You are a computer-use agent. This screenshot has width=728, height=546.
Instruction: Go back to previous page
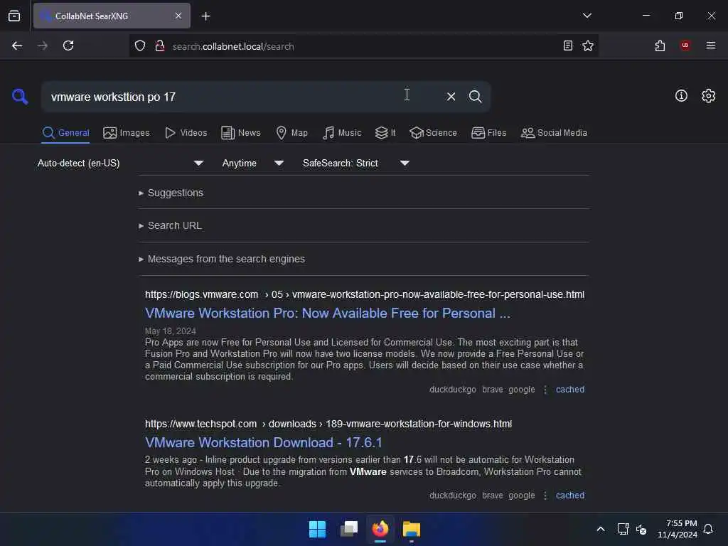tap(17, 45)
